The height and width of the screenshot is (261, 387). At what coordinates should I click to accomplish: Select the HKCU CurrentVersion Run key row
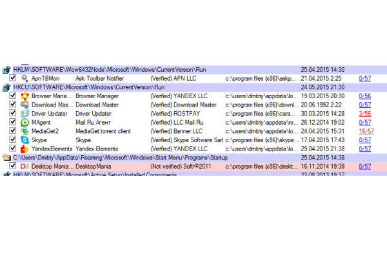click(200, 87)
